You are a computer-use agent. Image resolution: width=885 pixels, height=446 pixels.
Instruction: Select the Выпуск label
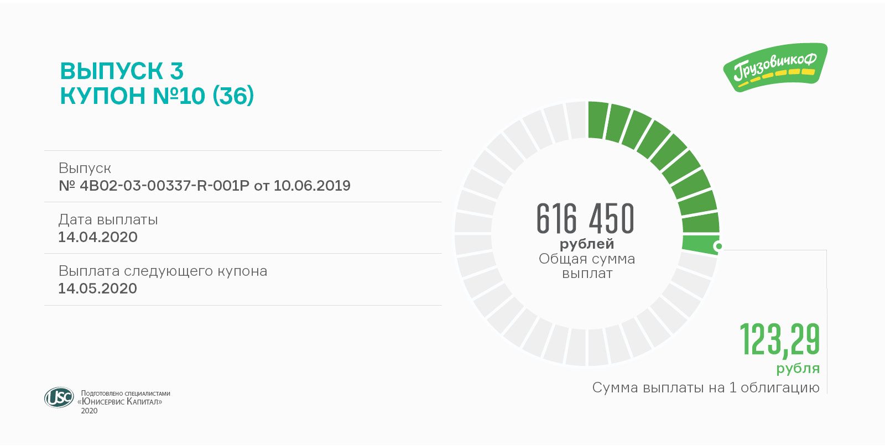click(x=85, y=168)
